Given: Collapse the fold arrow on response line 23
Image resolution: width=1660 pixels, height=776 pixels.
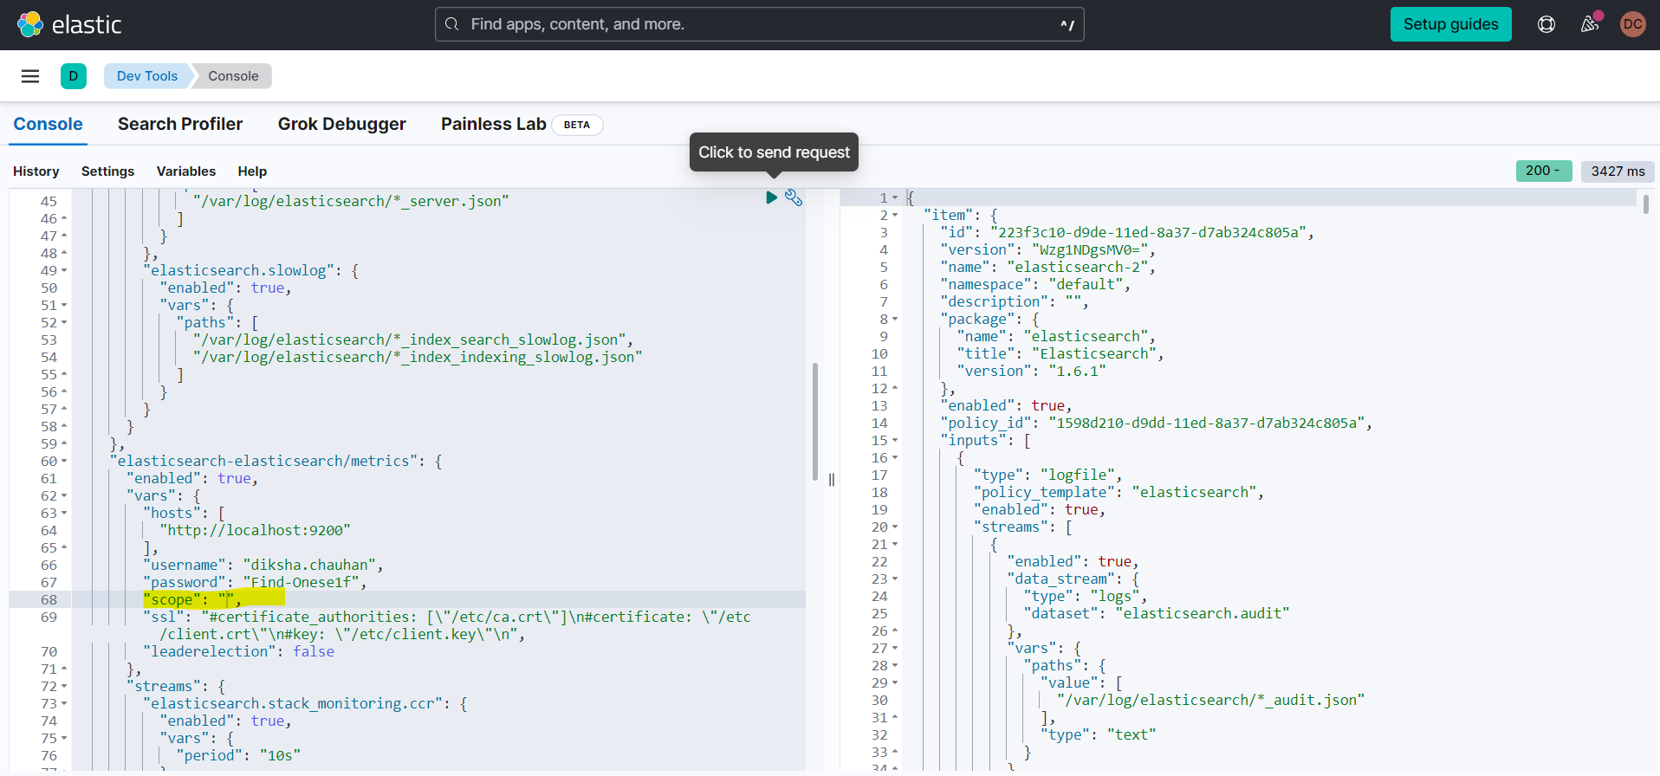Looking at the screenshot, I should (x=895, y=579).
